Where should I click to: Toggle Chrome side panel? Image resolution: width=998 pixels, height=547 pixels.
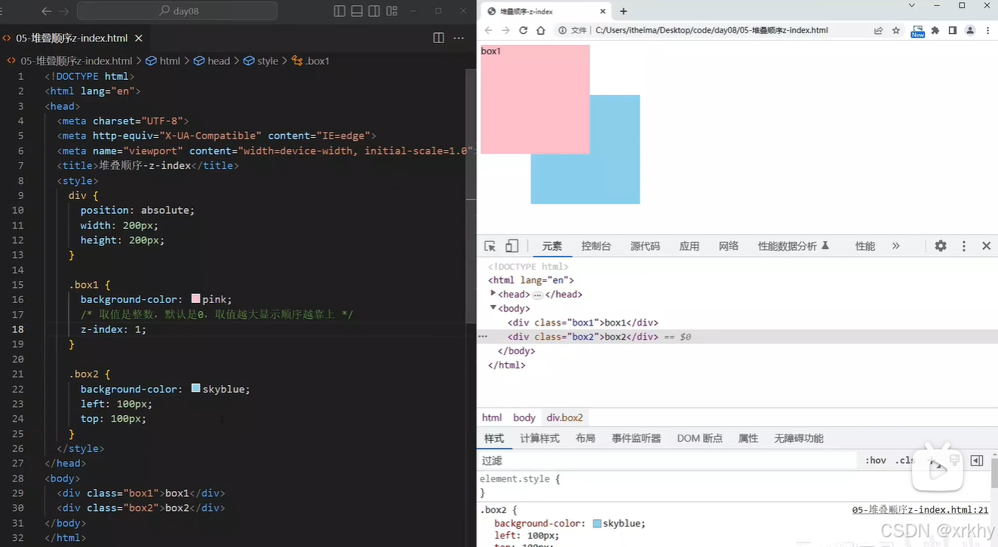coord(953,31)
